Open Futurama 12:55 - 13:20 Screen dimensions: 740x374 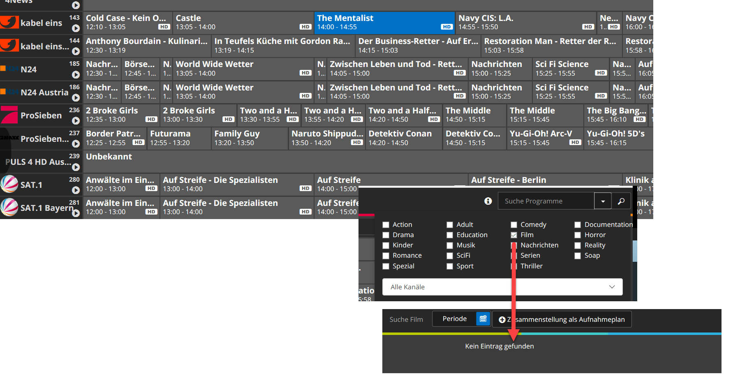pos(179,138)
